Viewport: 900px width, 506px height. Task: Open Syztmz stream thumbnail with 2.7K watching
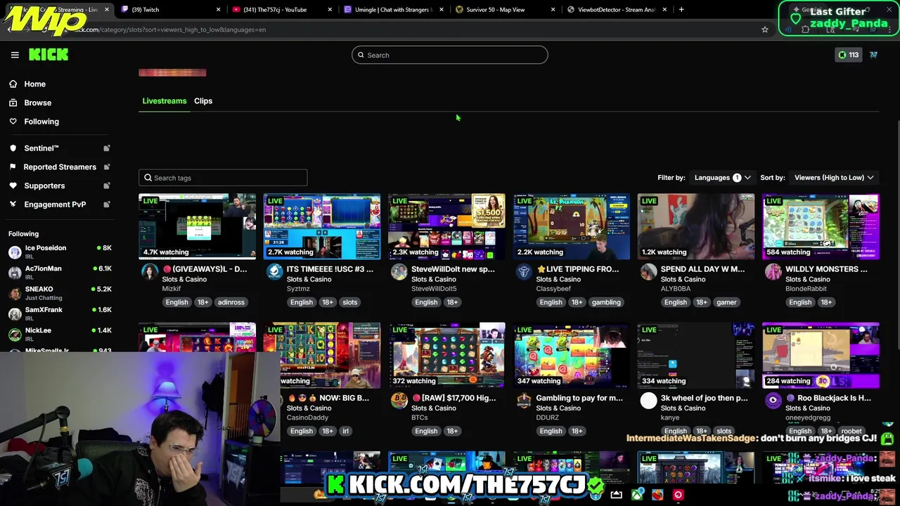click(x=322, y=226)
